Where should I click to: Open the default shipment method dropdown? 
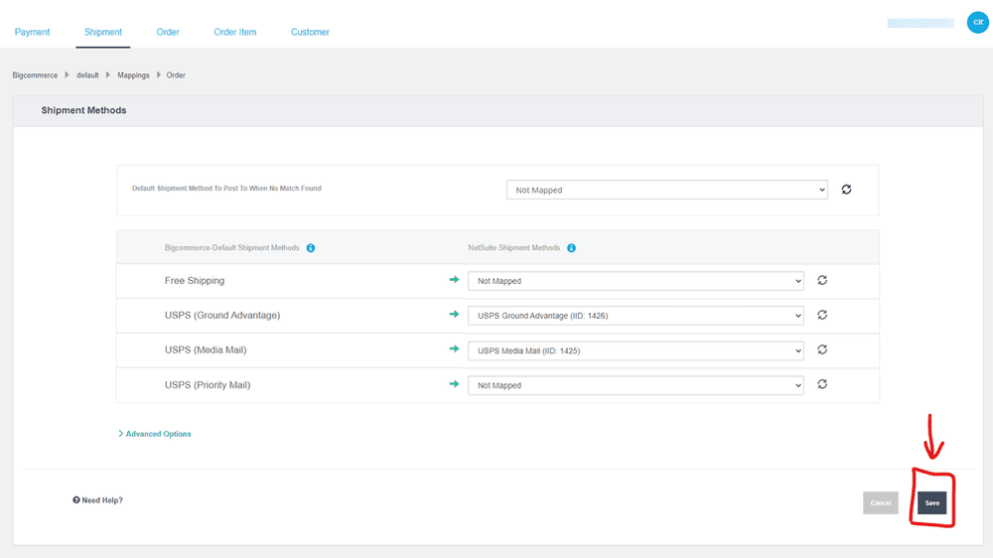coord(667,190)
